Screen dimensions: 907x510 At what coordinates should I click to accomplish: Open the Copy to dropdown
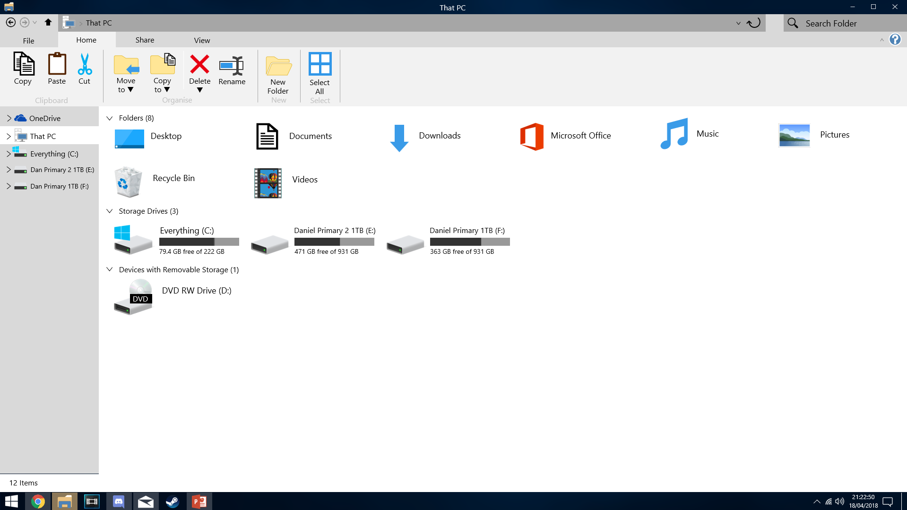pyautogui.click(x=162, y=86)
